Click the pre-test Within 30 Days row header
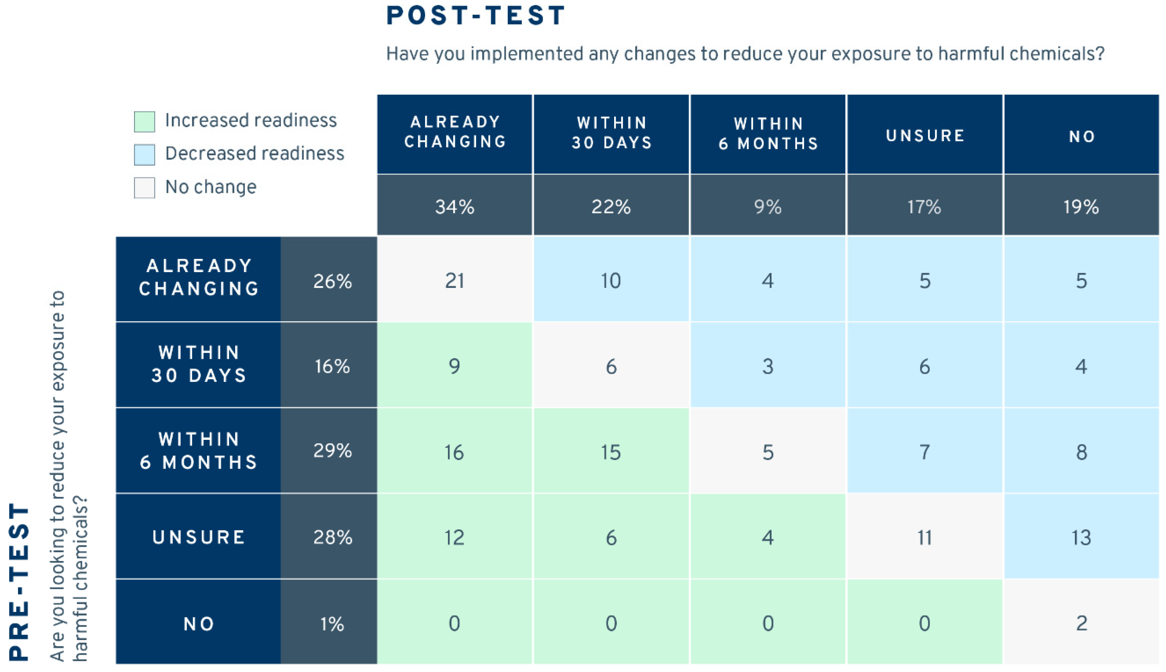 point(198,365)
